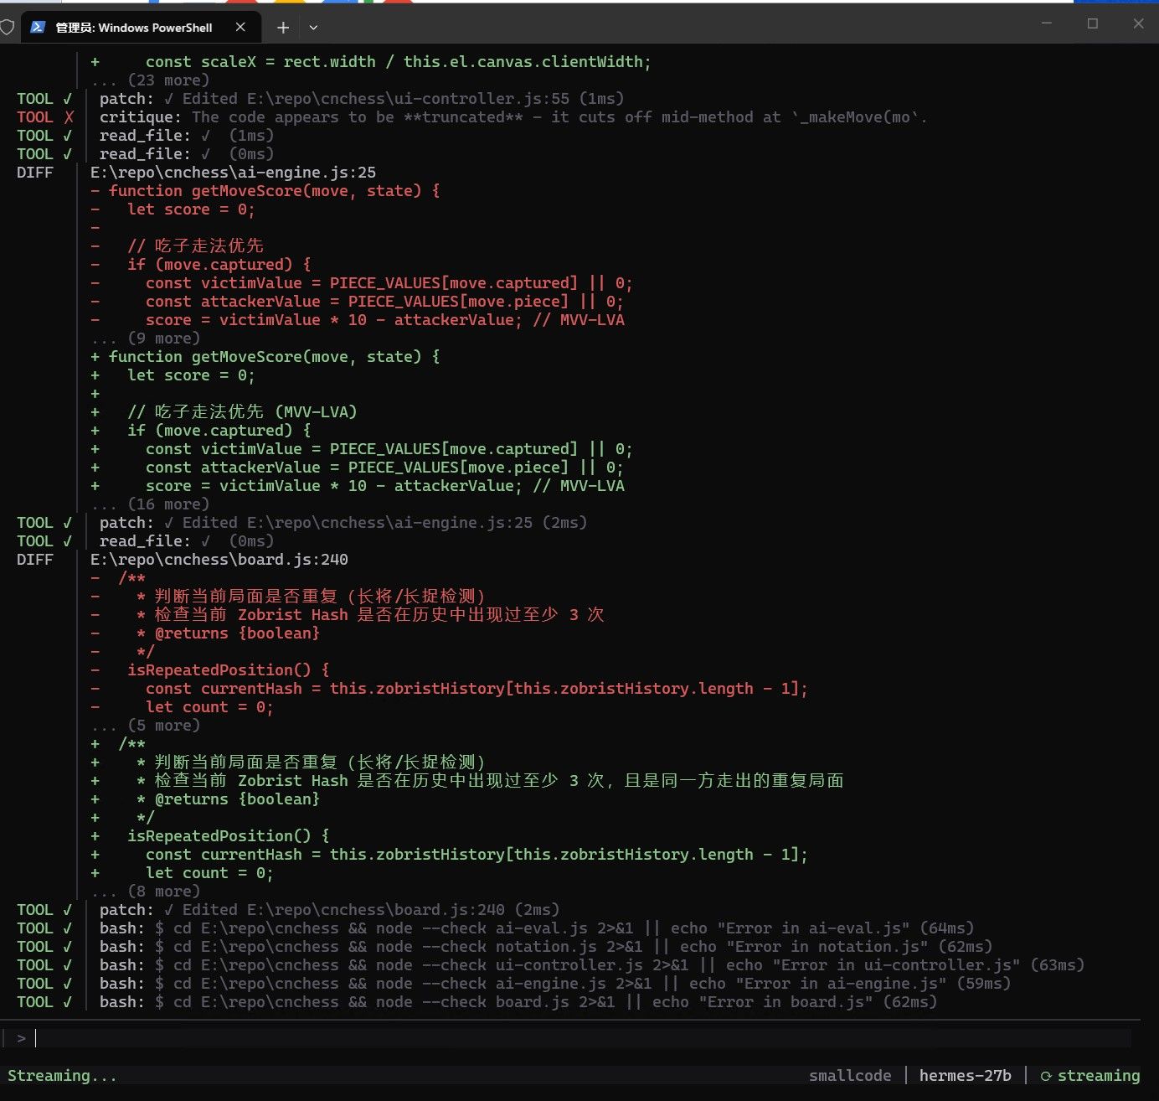Click the '... (8 more)' collapsed line

pos(146,892)
